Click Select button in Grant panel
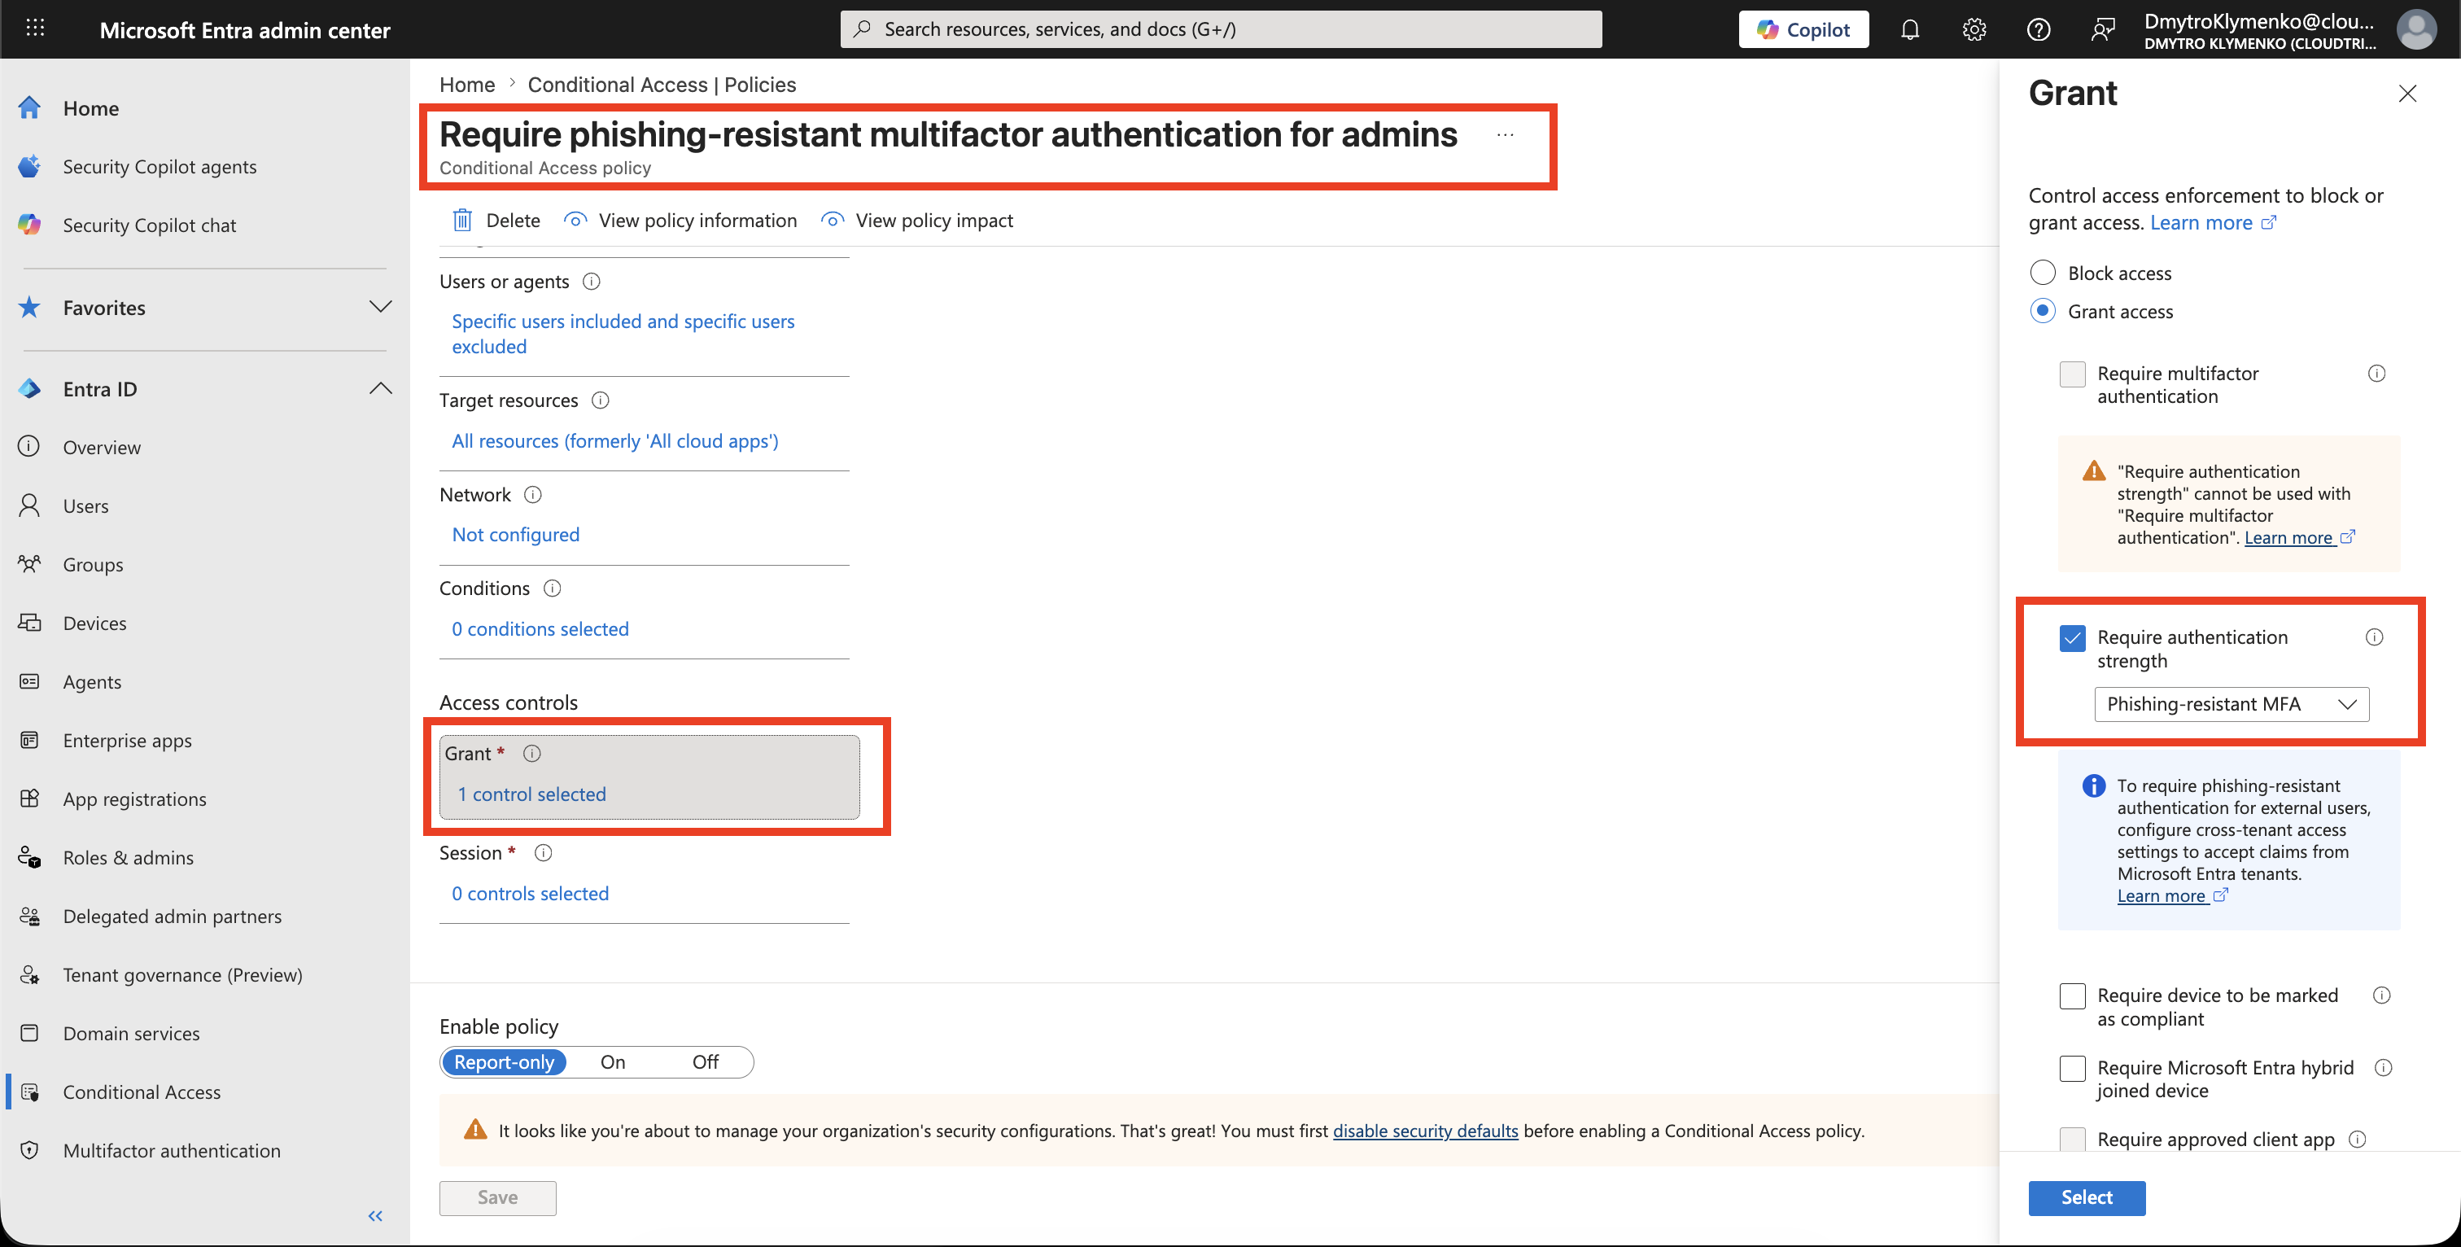2461x1247 pixels. click(x=2087, y=1197)
